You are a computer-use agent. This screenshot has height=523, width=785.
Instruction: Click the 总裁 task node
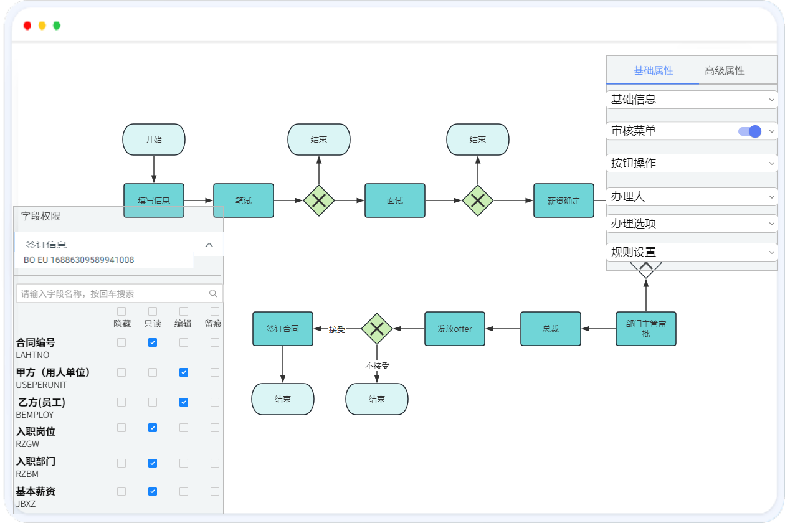(x=551, y=329)
